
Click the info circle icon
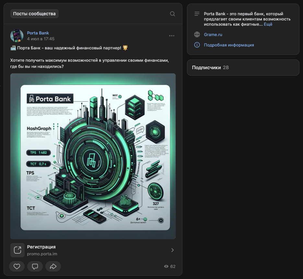click(197, 45)
